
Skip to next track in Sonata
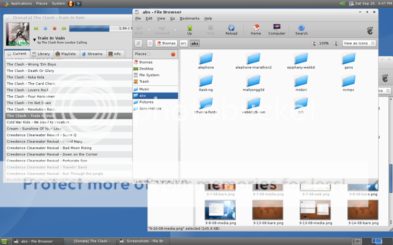click(x=64, y=28)
